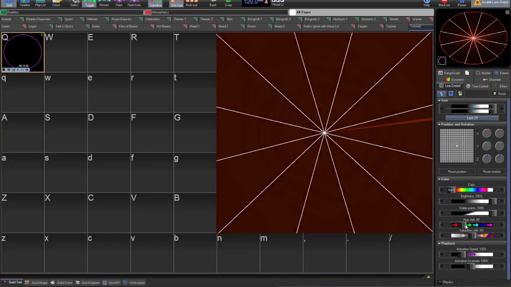Click the Reset rotation button
Screen dimensions: 511x287
[492, 172]
